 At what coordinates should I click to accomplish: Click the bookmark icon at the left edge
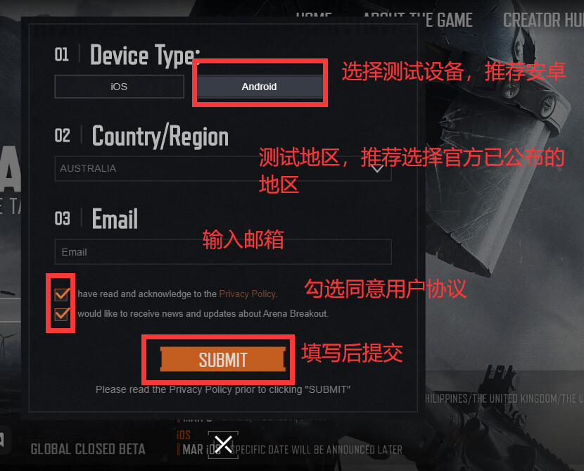click(x=3, y=441)
